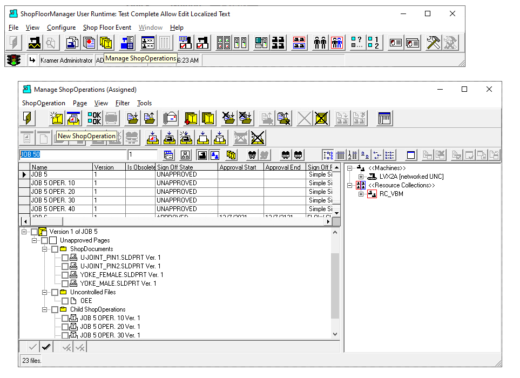
Task: Open the Shop Floor Event menu
Action: (107, 28)
